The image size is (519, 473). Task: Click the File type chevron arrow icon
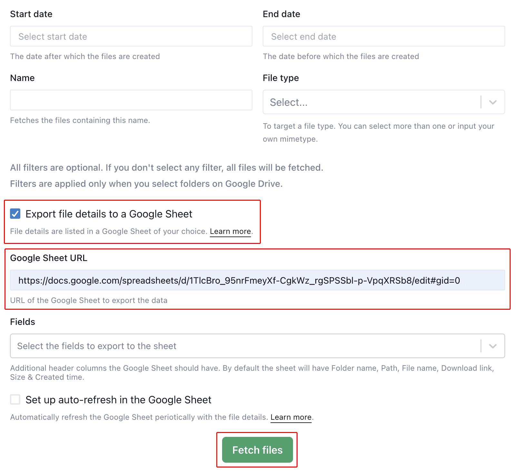493,102
